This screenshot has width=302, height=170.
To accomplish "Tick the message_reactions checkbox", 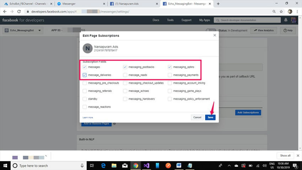I will coord(85,107).
